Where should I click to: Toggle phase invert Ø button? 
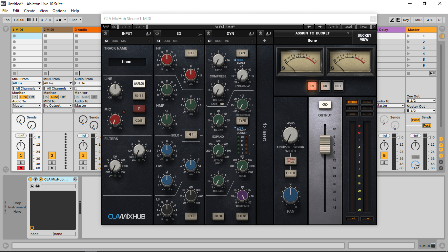point(139,108)
